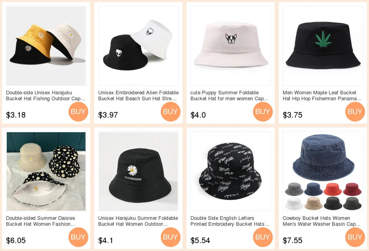This screenshot has width=369, height=251.
Task: Click BUY for the $5.54 English letters hat
Action: 263,237
